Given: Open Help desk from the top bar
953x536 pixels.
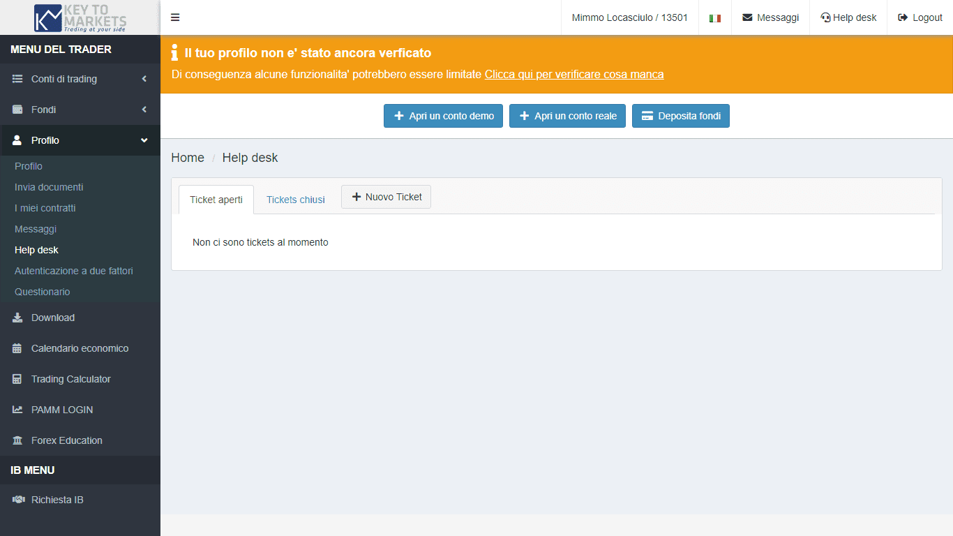Looking at the screenshot, I should coord(848,17).
